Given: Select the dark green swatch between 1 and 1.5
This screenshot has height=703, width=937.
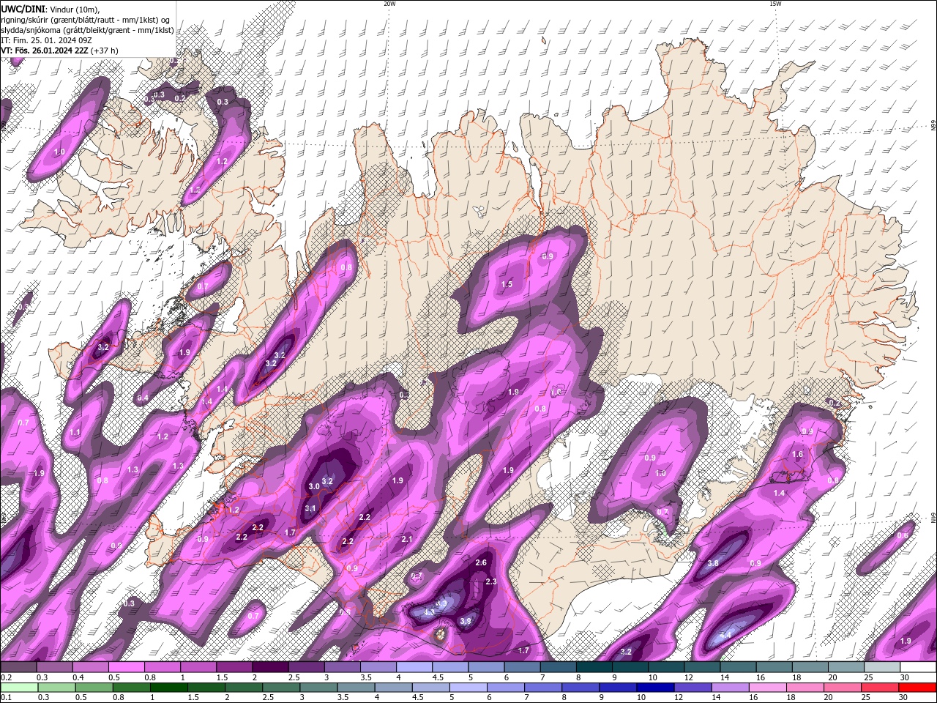Looking at the screenshot, I should pos(168,688).
